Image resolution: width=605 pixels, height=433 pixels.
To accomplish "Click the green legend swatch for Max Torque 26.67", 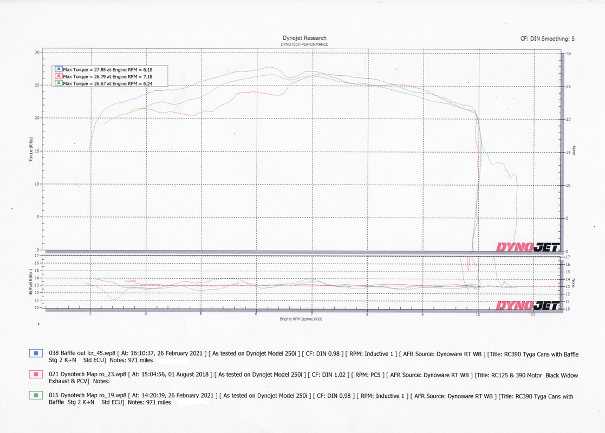I will coord(59,83).
